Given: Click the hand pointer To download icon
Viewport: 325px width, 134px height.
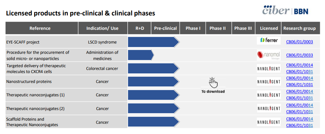Looking at the screenshot, I should 213,85.
